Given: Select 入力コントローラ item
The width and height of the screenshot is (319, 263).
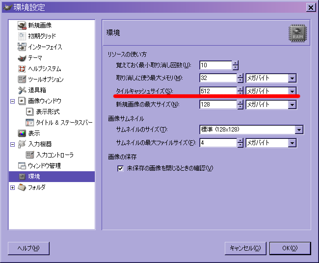Looking at the screenshot, I should pos(55,155).
